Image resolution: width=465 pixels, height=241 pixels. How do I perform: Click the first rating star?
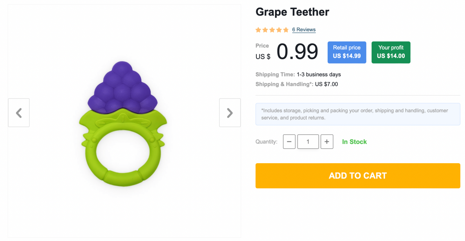click(x=258, y=30)
